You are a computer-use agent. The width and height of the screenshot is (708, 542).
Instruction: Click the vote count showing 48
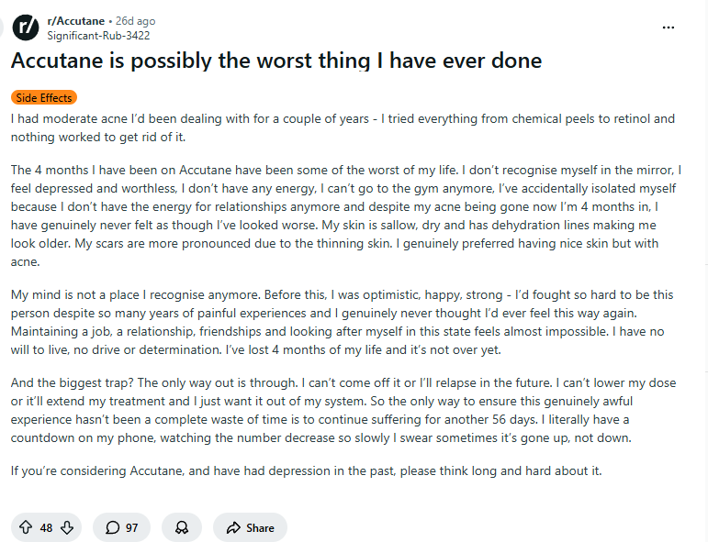[x=46, y=527]
